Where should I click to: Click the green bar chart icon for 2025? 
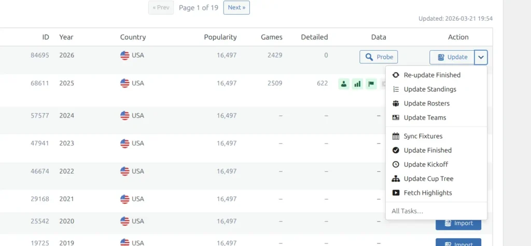click(x=357, y=84)
